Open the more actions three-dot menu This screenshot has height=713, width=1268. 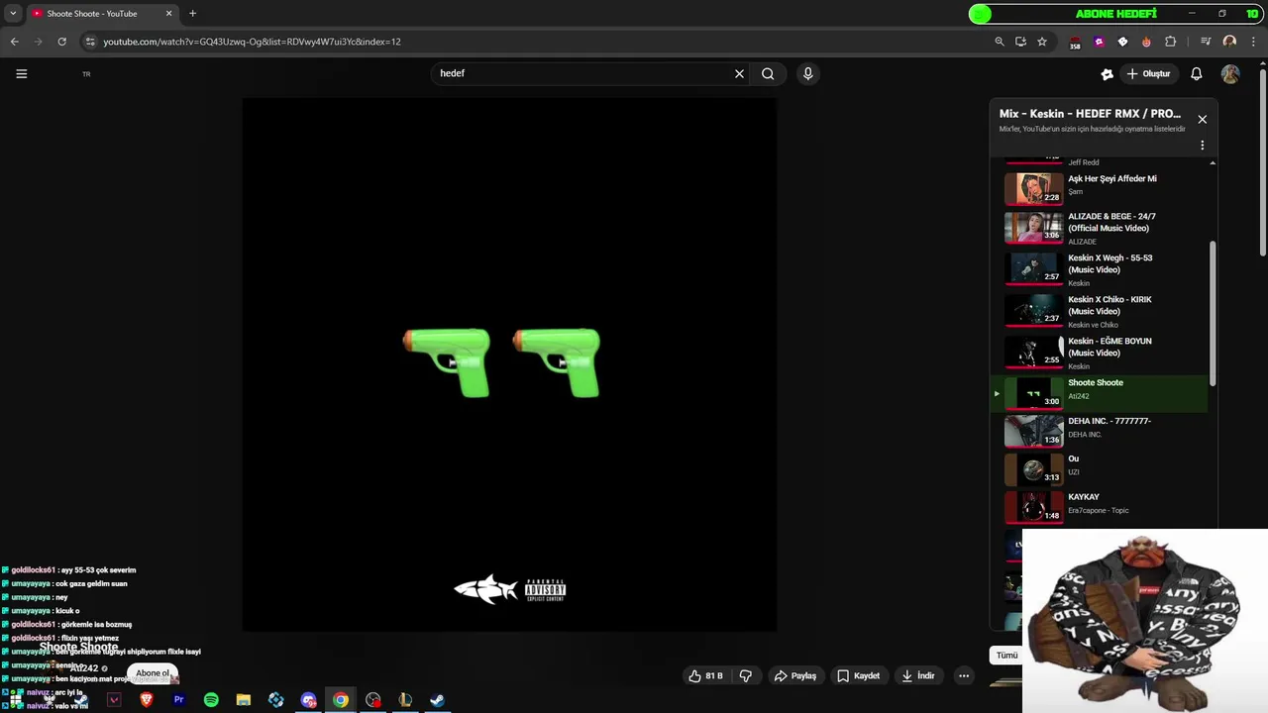point(963,675)
